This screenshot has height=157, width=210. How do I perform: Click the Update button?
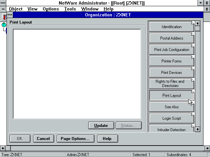point(101,126)
